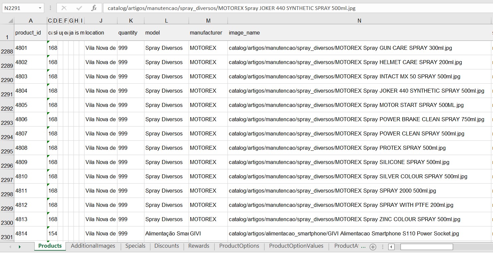The image size is (493, 253).
Task: Switch to the ProductOptions sheet tab
Action: tap(239, 246)
